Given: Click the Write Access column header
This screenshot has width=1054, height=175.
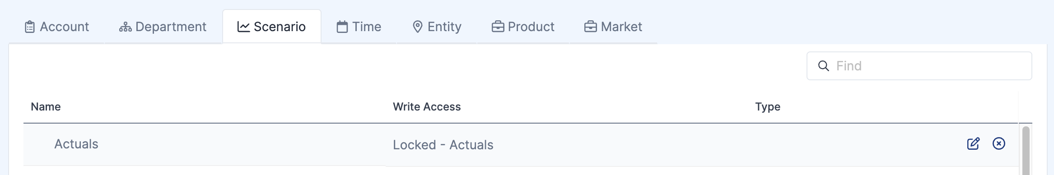Looking at the screenshot, I should tap(427, 107).
